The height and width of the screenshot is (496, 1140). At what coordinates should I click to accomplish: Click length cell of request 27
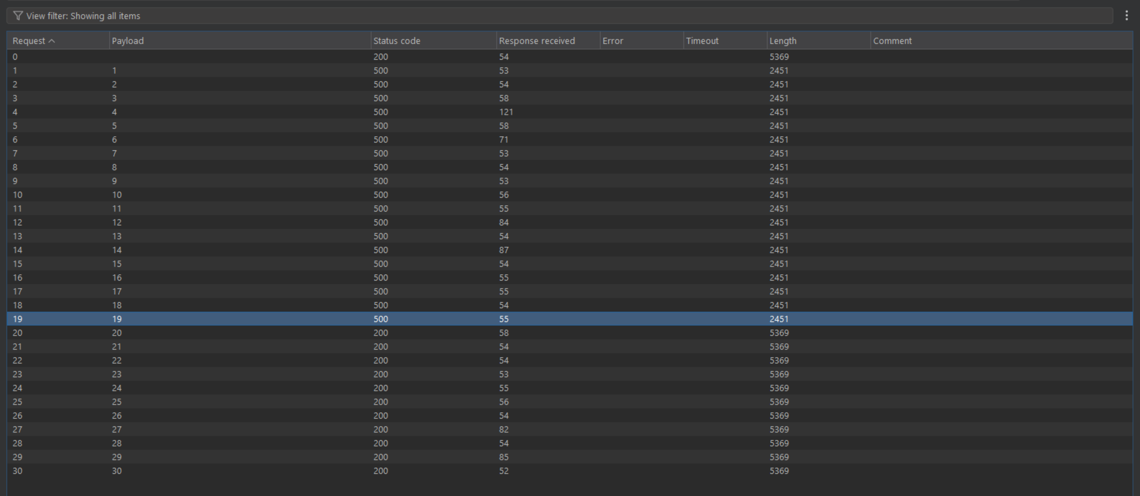(x=779, y=429)
